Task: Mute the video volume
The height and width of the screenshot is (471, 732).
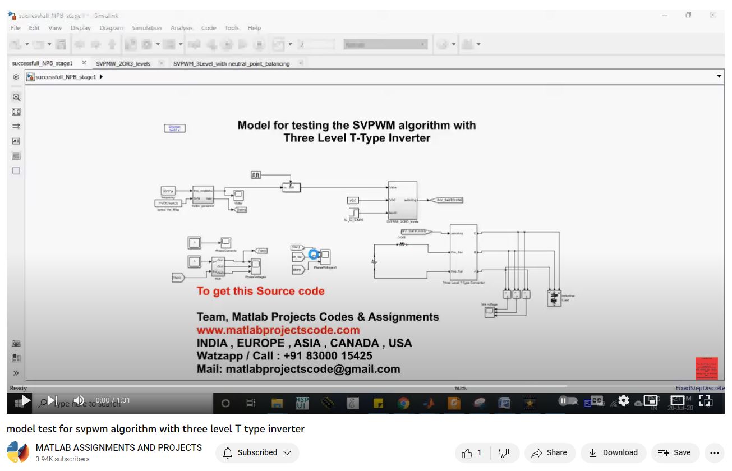Action: (79, 400)
